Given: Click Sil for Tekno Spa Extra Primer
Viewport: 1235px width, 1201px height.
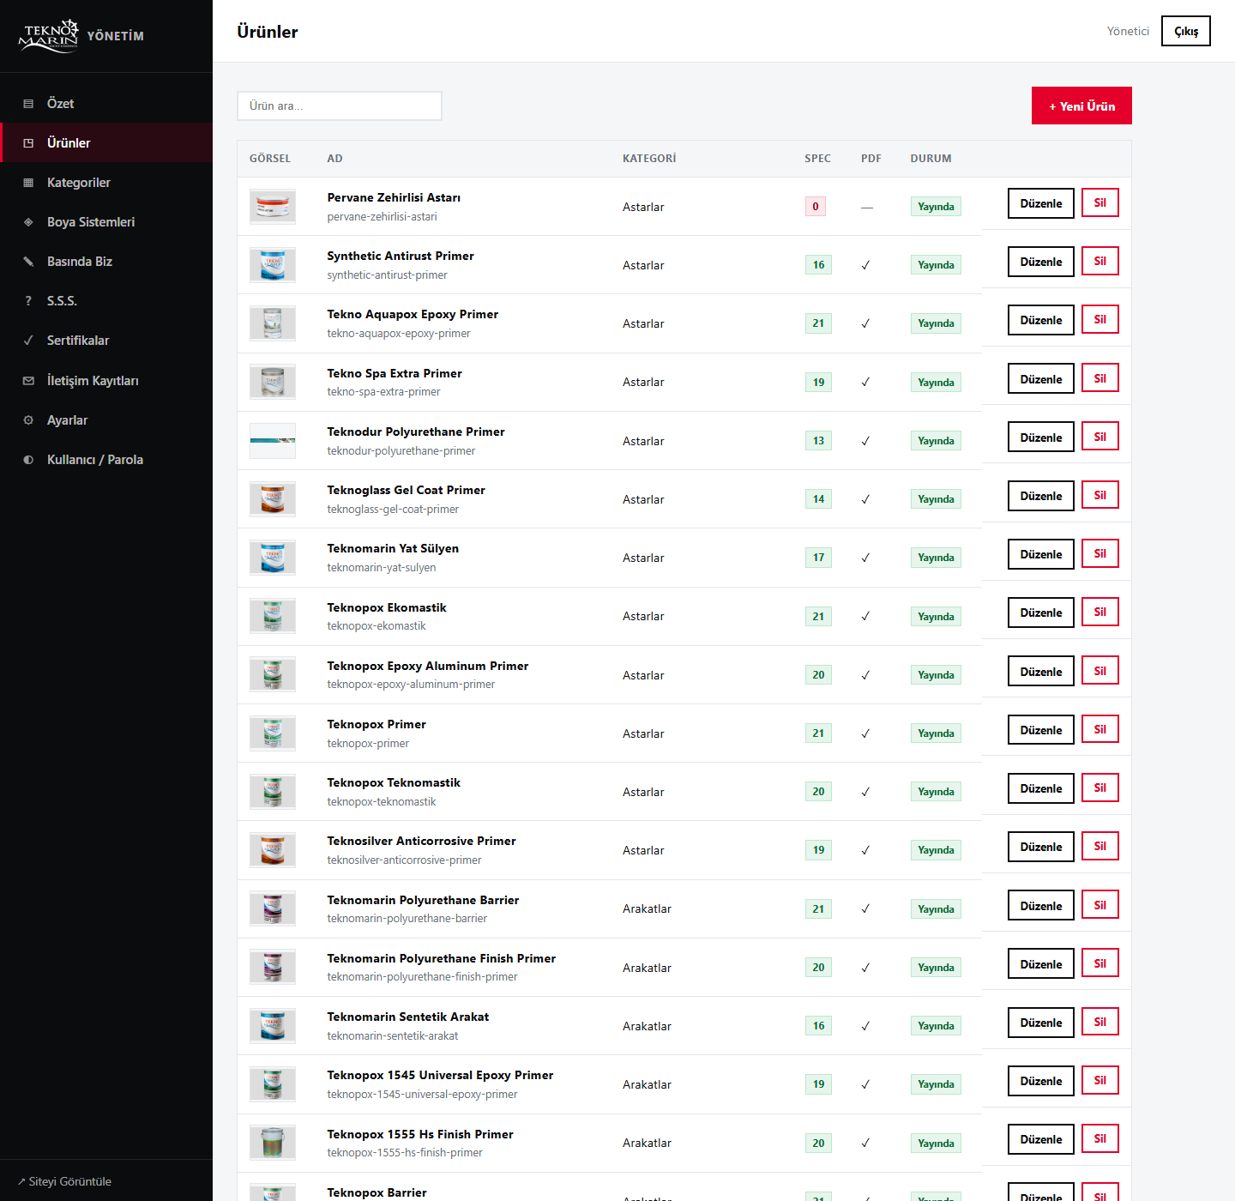Looking at the screenshot, I should pyautogui.click(x=1100, y=378).
